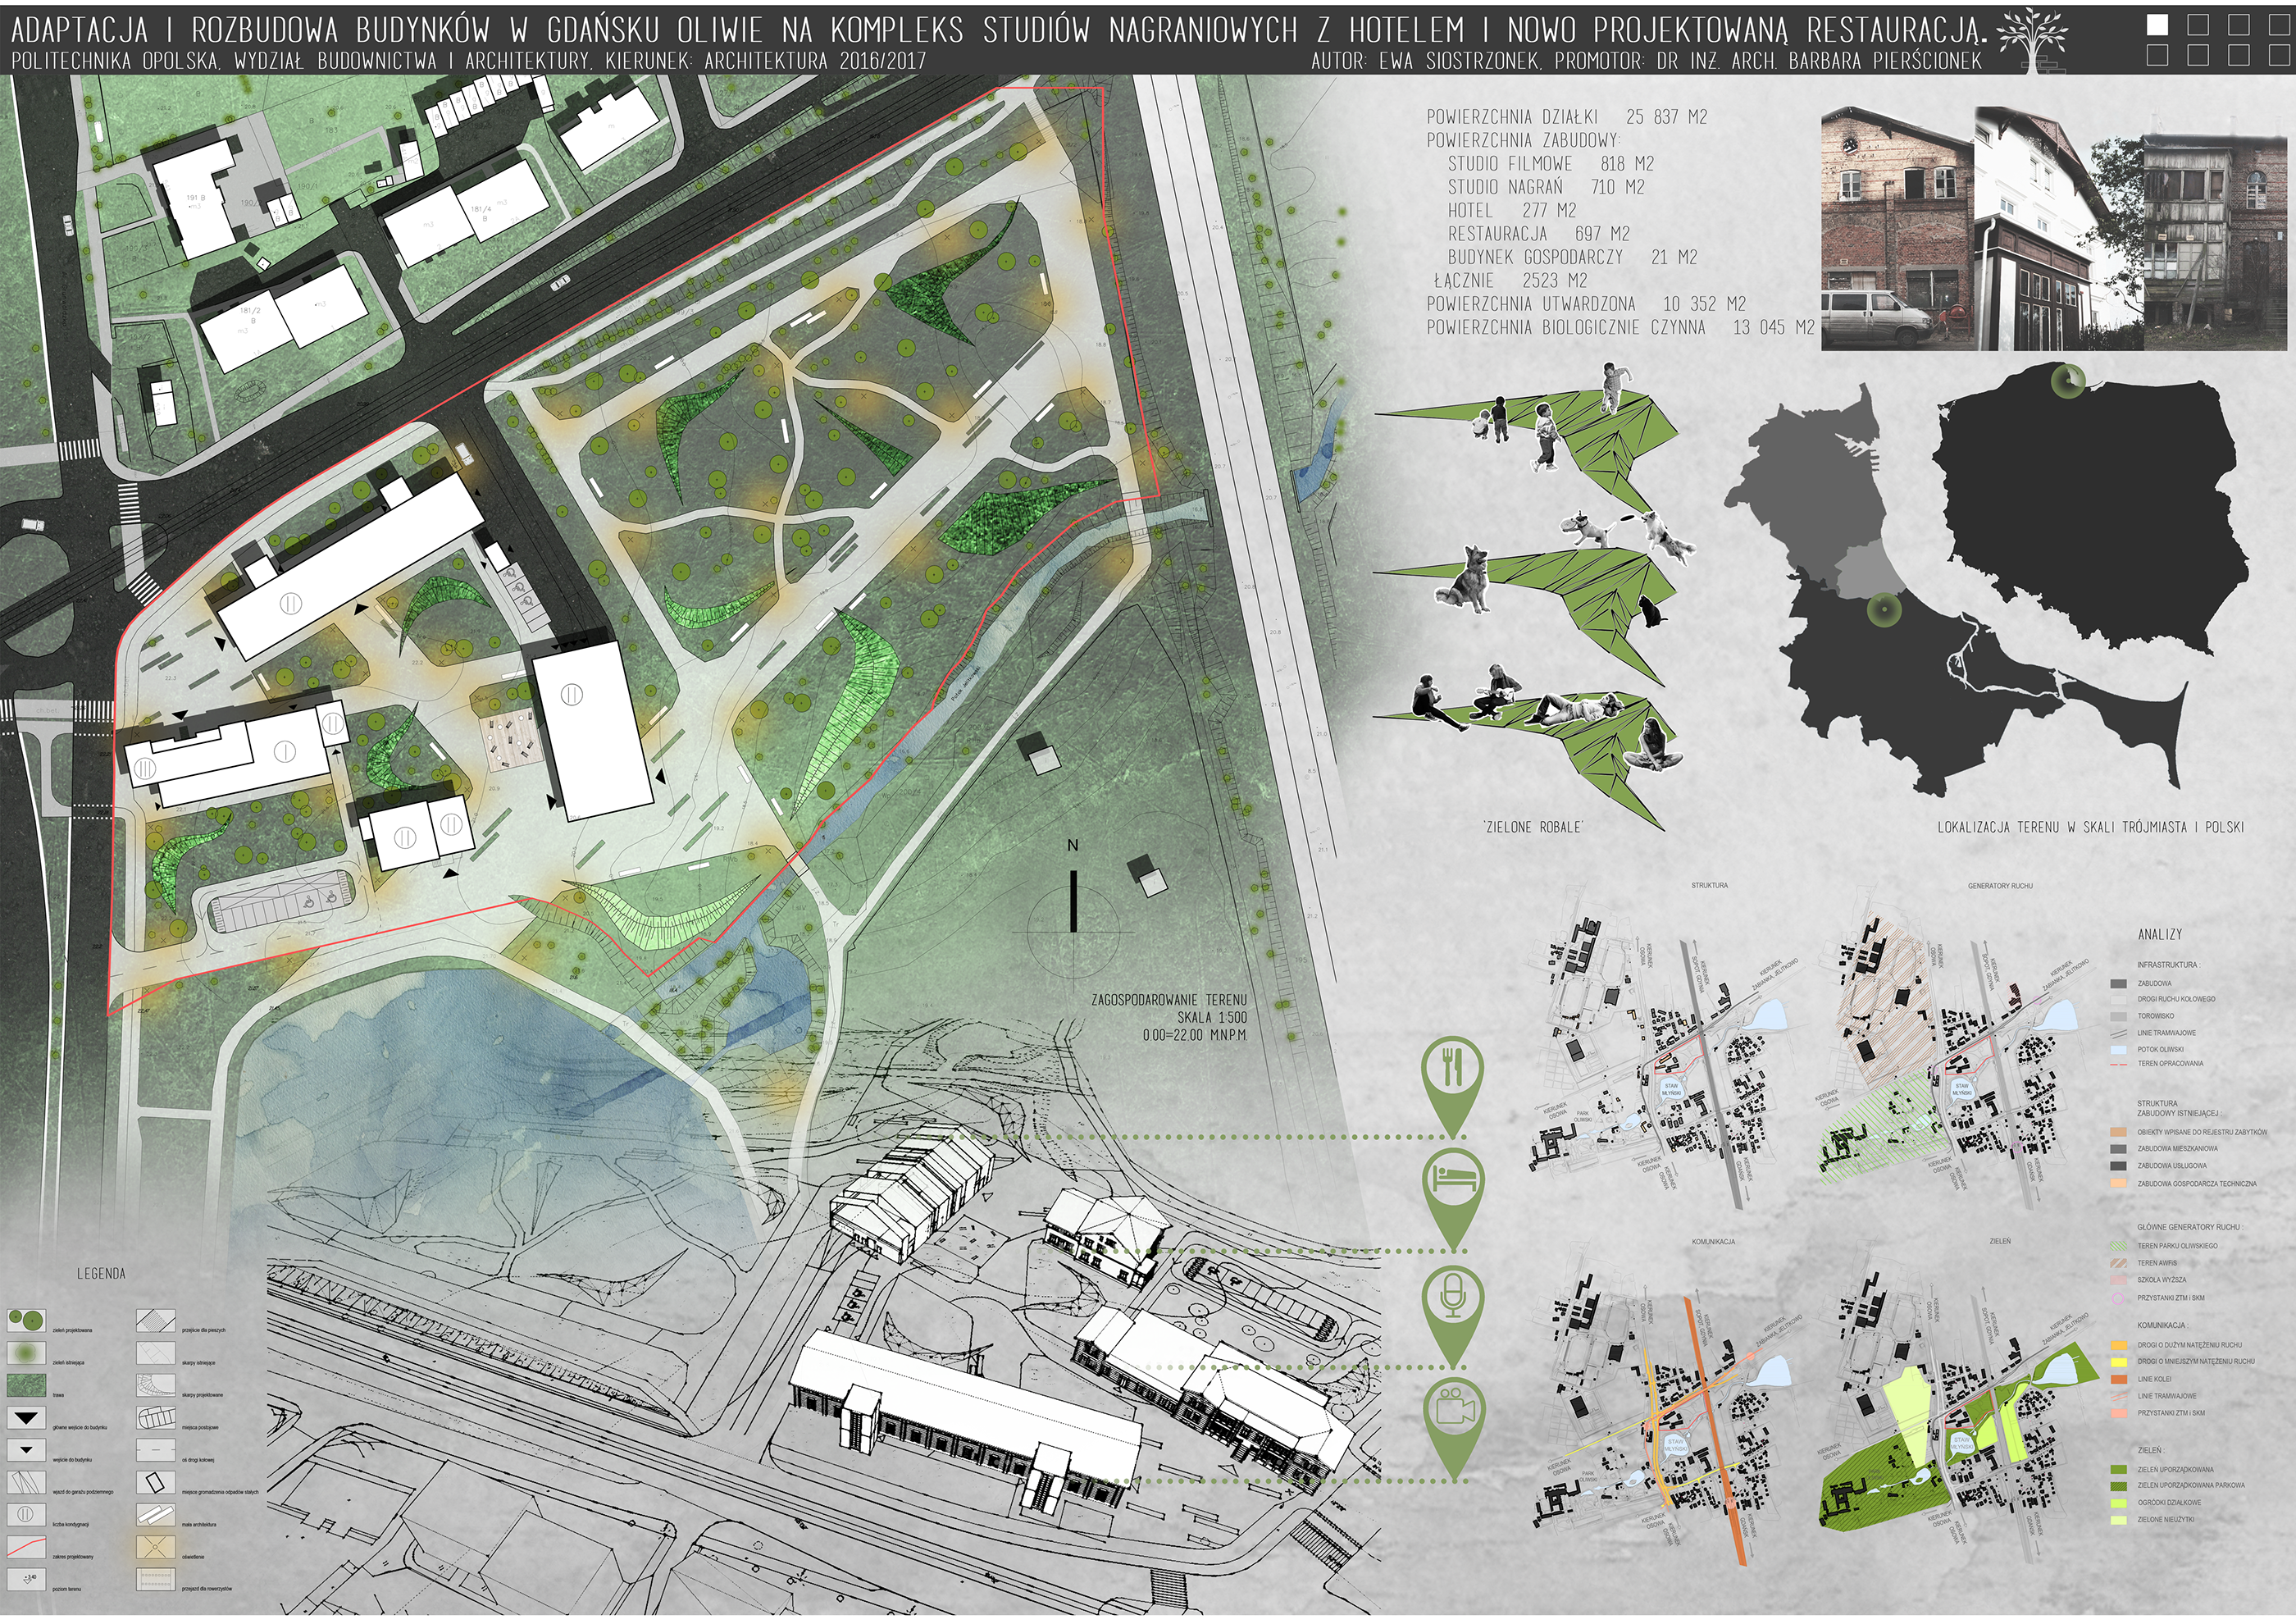Click the 'zieleń projektowana' legend icon

(26, 1320)
